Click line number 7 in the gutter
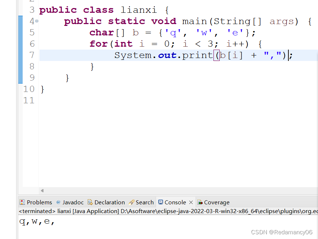This screenshot has height=239, width=318. [x=32, y=55]
